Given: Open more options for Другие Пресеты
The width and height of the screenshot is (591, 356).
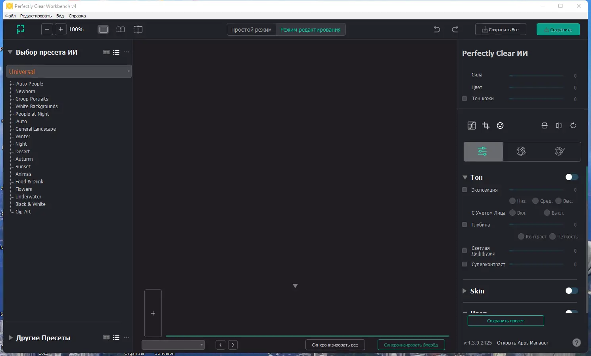Looking at the screenshot, I should [127, 337].
